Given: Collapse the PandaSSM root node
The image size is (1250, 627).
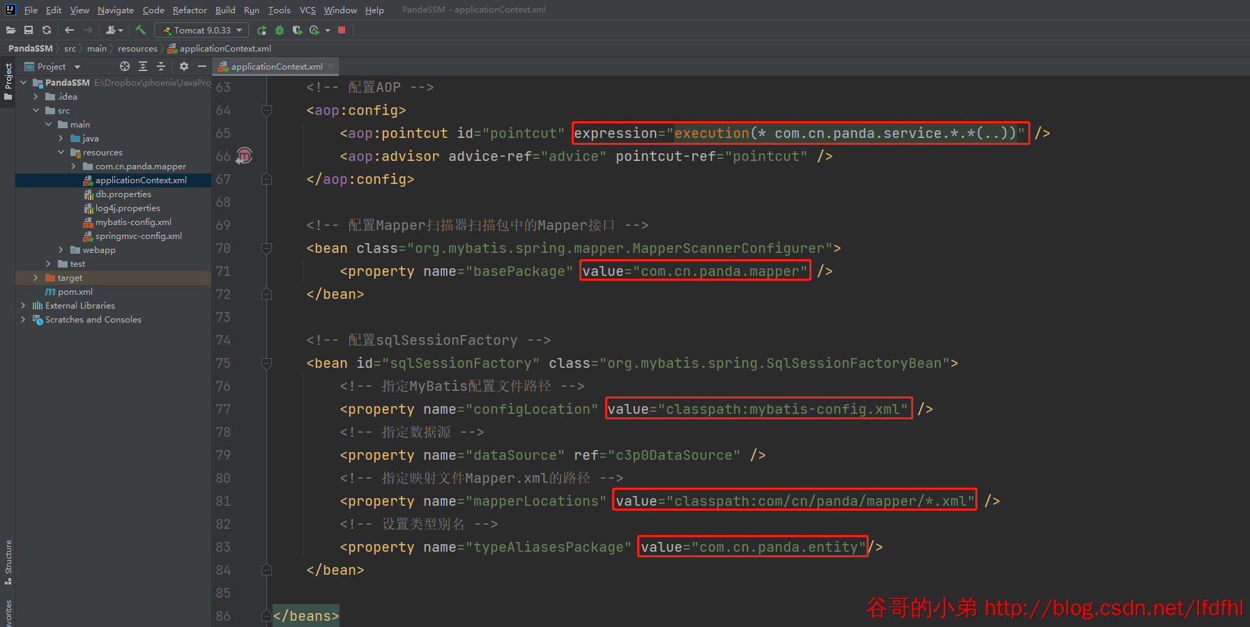Looking at the screenshot, I should [24, 82].
